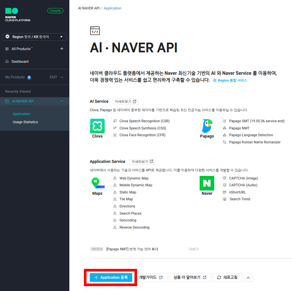Click the globe icon near Region 통합 서비스
The image size is (292, 291).
pos(215,80)
